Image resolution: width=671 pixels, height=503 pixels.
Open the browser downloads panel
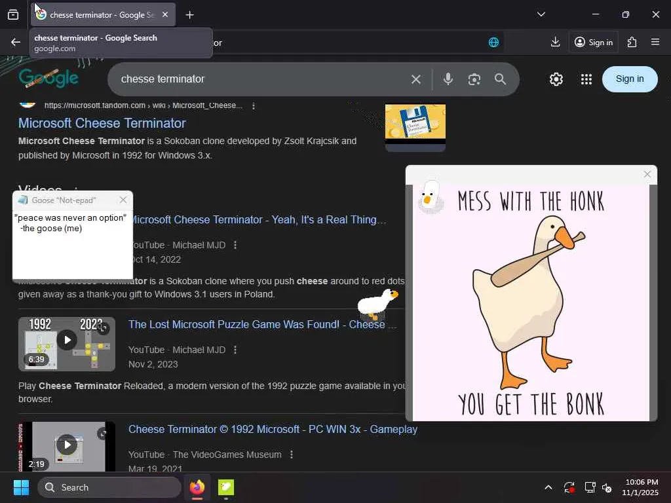click(x=555, y=42)
